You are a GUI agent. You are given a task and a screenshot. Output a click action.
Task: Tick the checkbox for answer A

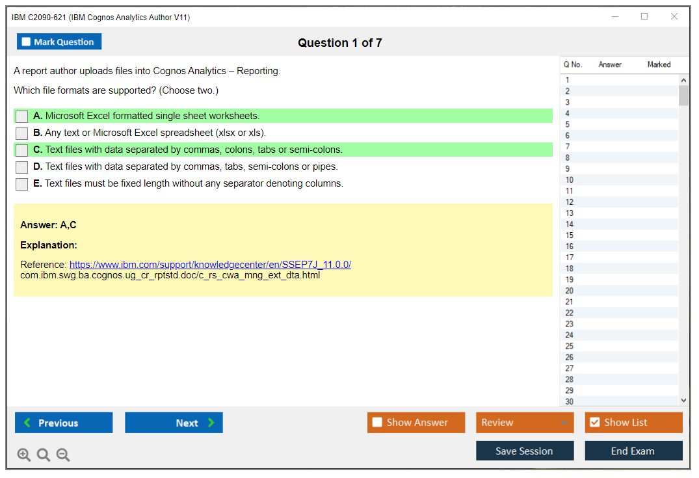[22, 116]
